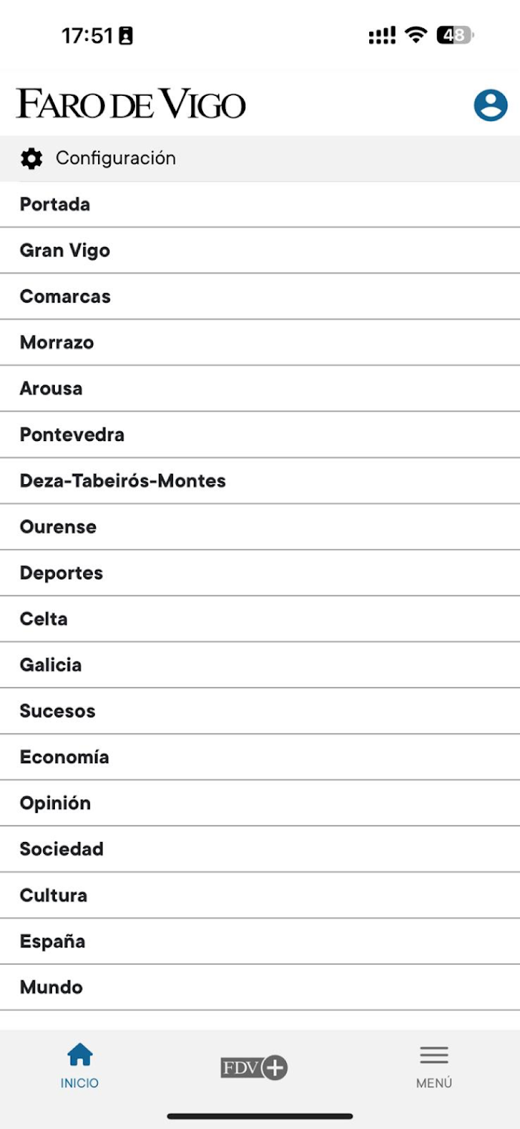This screenshot has width=520, height=1129.
Task: Go to the Comarcas section
Action: [260, 297]
